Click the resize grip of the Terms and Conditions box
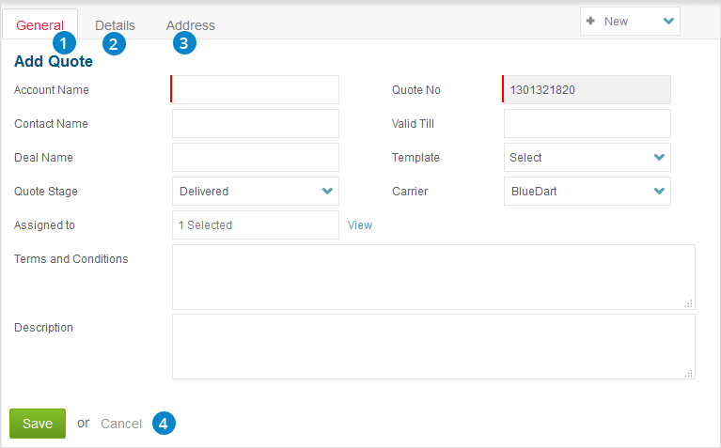Screen dimensions: 721x448 point(688,303)
